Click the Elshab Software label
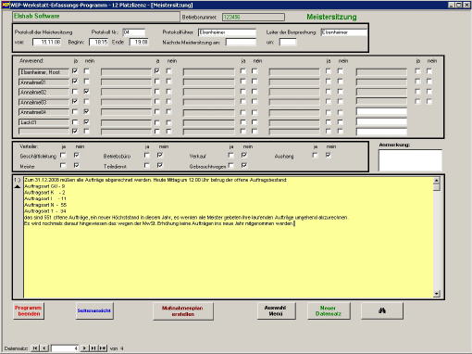The image size is (472, 354). coord(36,16)
